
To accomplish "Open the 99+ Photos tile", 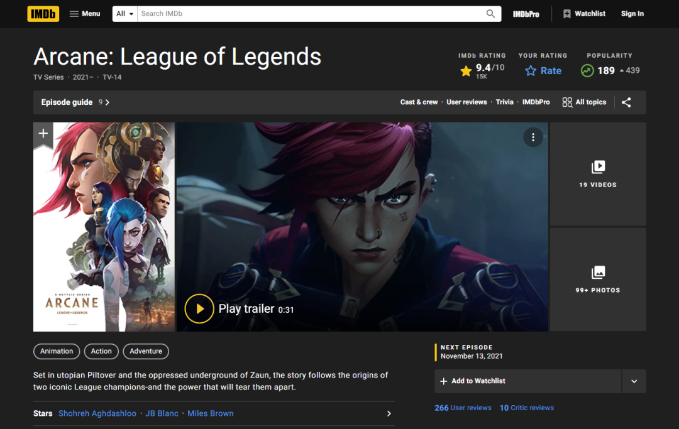I will click(x=598, y=280).
